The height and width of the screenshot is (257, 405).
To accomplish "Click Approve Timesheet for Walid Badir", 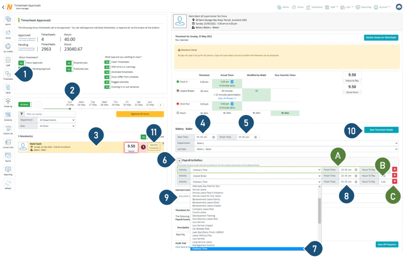I will pos(154,147).
